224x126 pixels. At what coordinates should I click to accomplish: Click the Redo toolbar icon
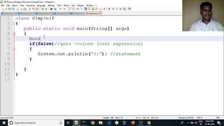tap(46, 9)
